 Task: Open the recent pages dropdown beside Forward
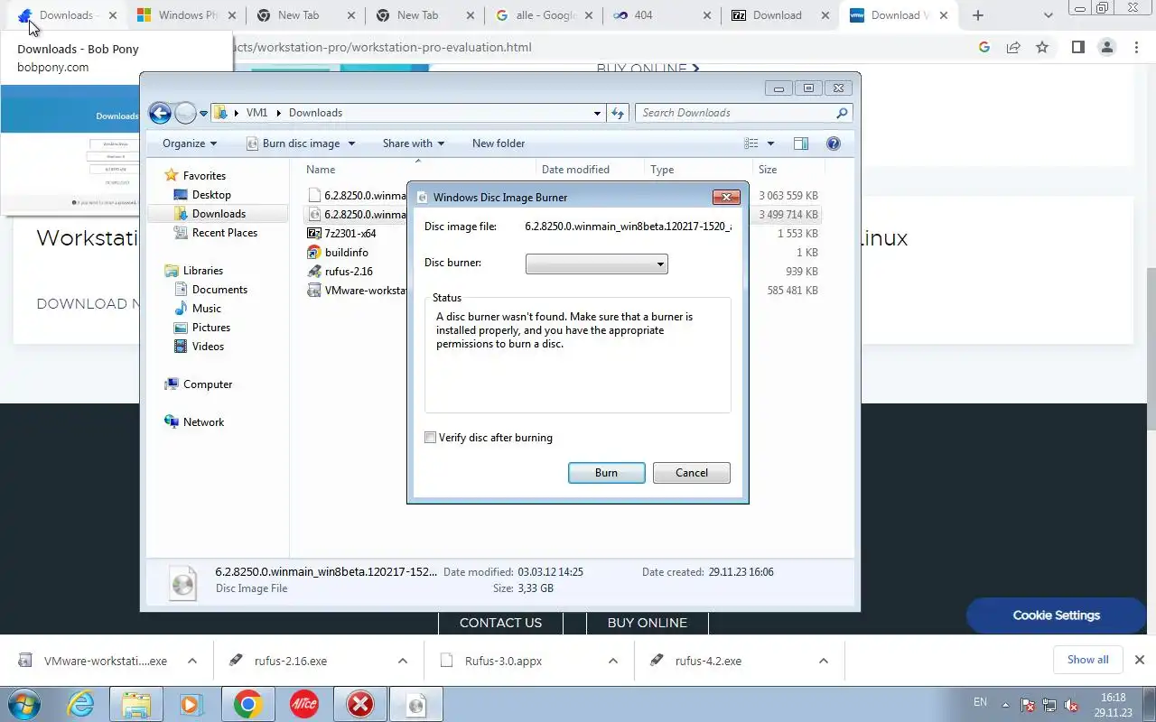[x=203, y=114]
